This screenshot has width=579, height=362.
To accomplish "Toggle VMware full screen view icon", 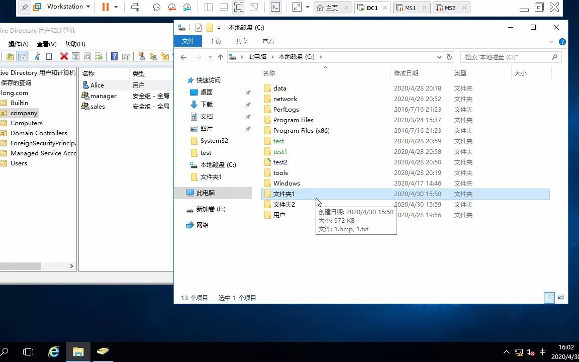I will 239,7.
